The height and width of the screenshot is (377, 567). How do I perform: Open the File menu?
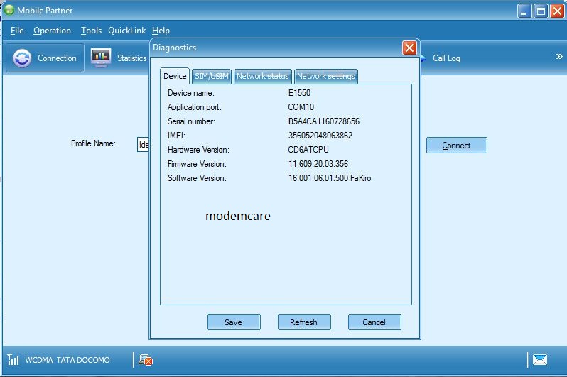(17, 31)
